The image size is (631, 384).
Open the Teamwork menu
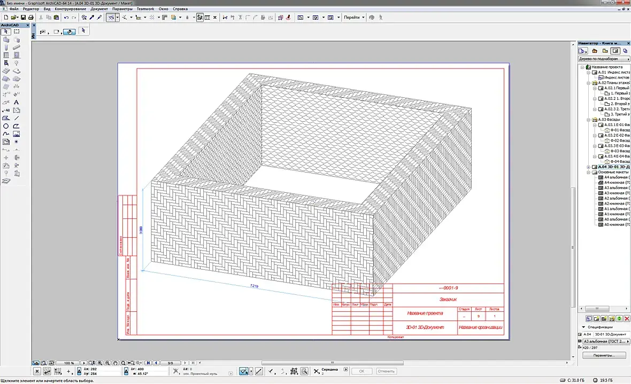tap(145, 9)
